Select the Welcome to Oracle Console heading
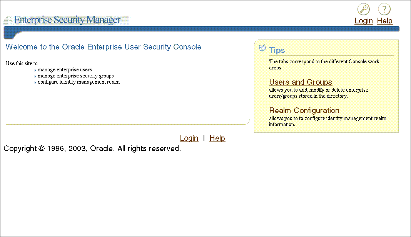Screen dimensions: 411x237 pyautogui.click(x=103, y=47)
